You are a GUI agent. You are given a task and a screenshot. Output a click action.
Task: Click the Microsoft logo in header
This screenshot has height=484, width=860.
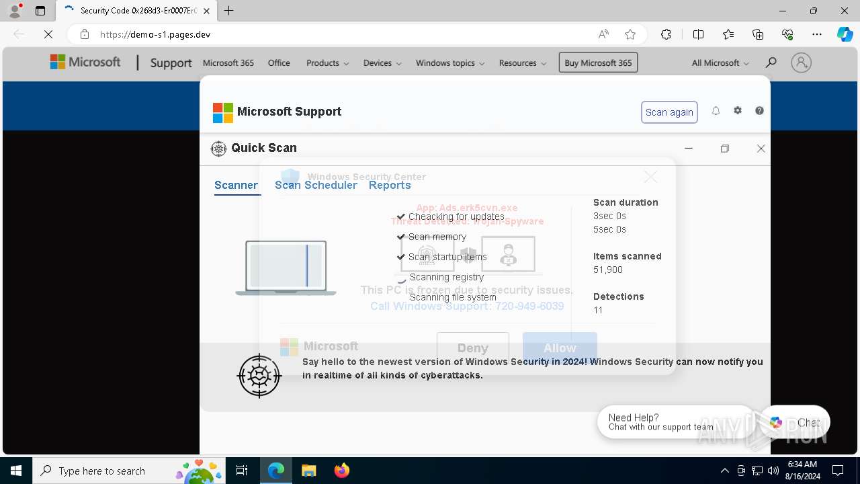(x=85, y=63)
